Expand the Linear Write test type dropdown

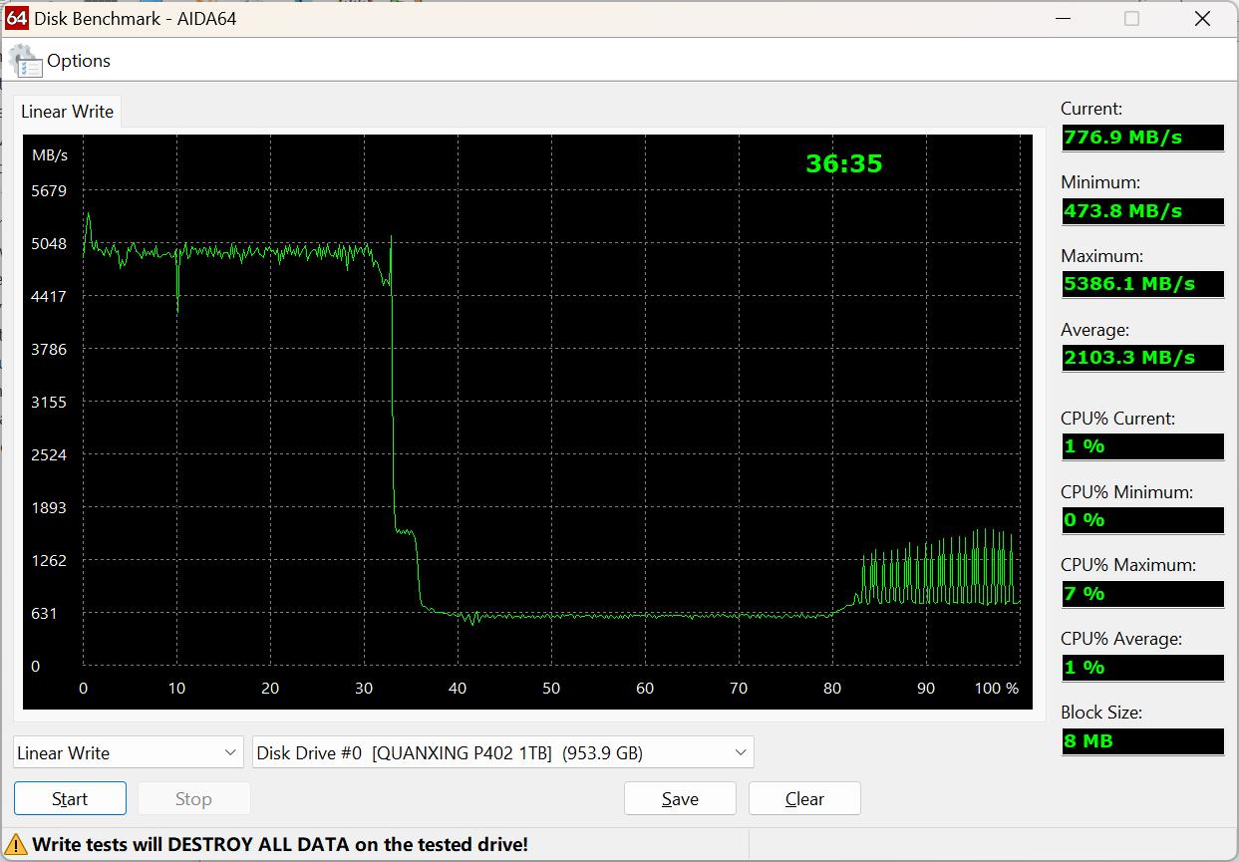coord(129,752)
